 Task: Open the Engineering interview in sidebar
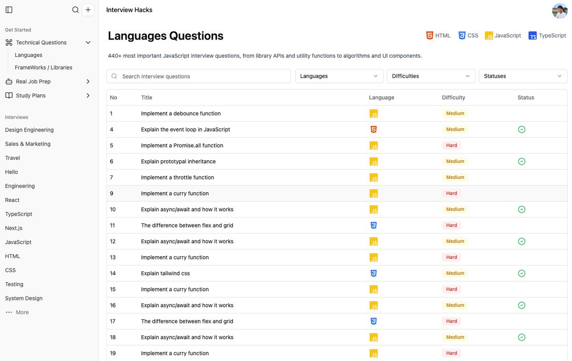click(x=20, y=186)
